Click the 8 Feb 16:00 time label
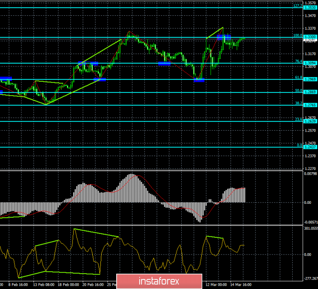This screenshot has width=318, height=289. (x=18, y=285)
